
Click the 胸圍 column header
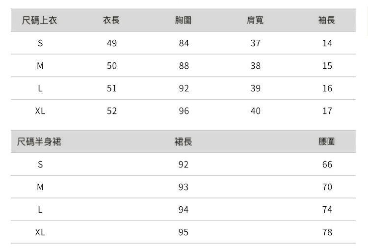[184, 21]
